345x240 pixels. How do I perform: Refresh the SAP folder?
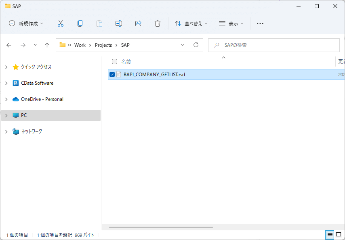pos(196,45)
